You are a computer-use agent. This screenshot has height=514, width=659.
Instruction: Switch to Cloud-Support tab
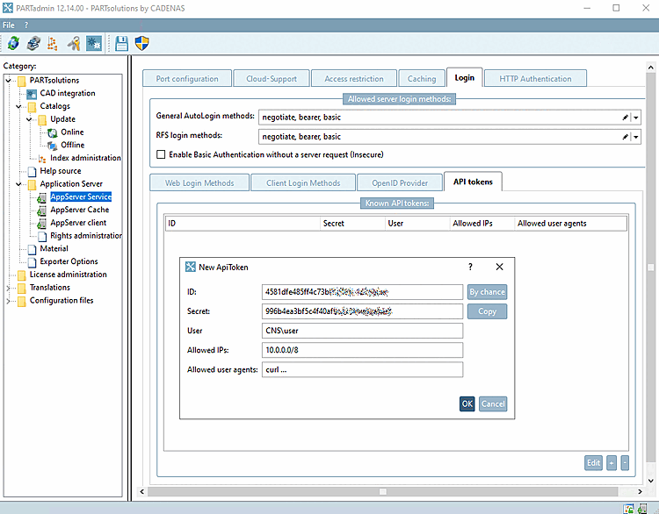(272, 78)
